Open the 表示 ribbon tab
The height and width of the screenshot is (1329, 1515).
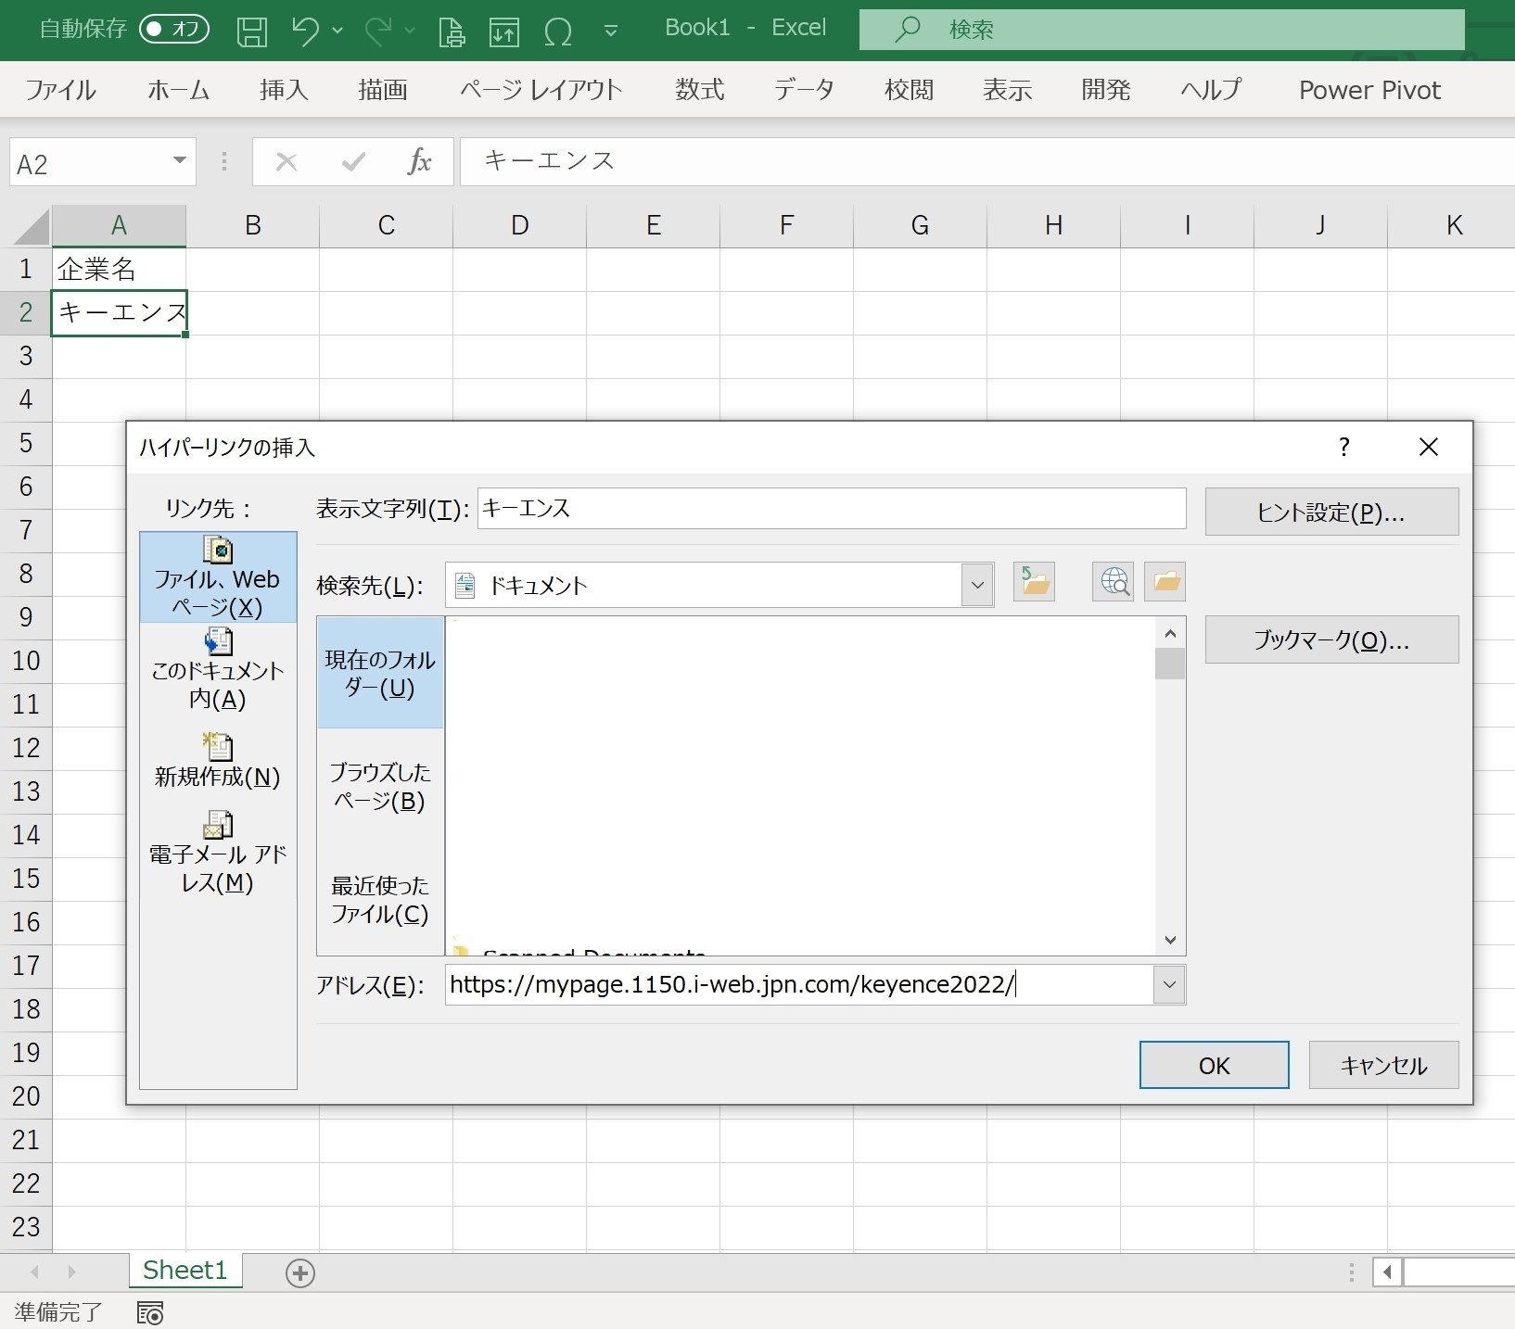[x=1007, y=90]
